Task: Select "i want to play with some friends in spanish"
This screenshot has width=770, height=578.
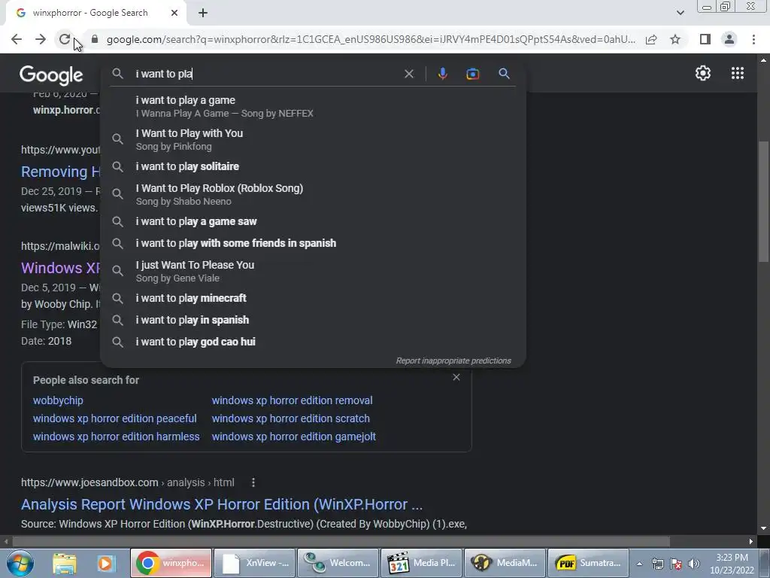Action: pyautogui.click(x=313, y=243)
